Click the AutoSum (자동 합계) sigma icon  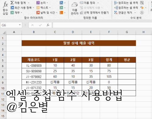point(12,3)
